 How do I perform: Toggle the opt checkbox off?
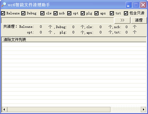pos(69,13)
